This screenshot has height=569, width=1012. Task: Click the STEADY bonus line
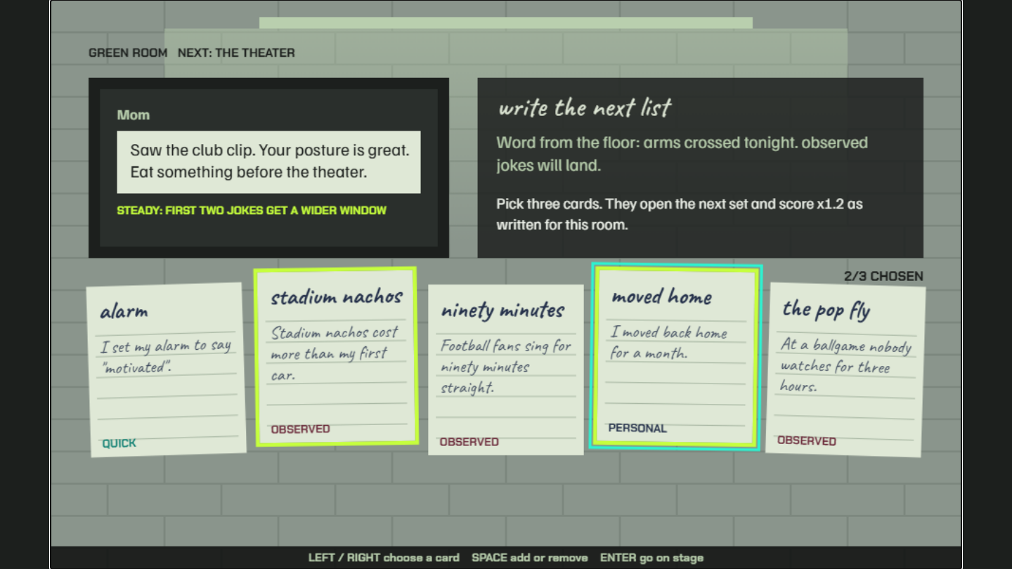tap(252, 210)
